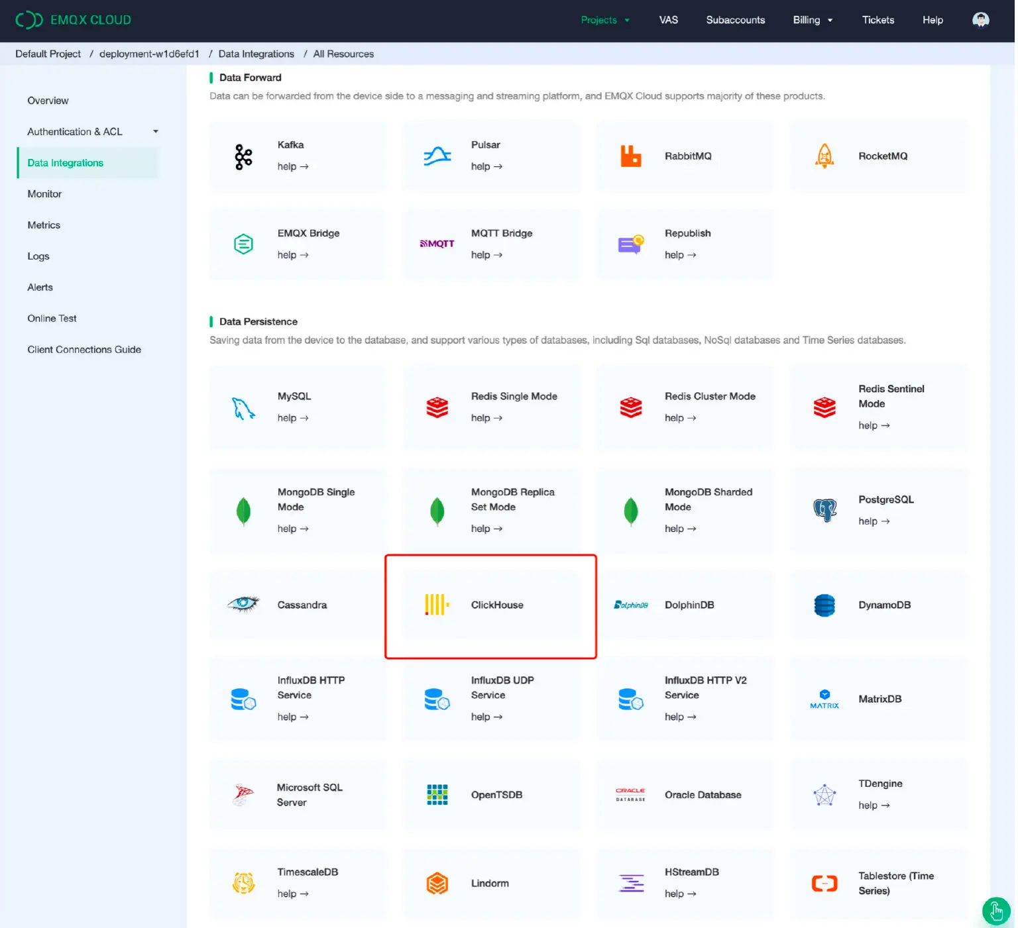Follow the Redis Single Mode help link
Screen dimensions: 1018x928
tap(486, 418)
